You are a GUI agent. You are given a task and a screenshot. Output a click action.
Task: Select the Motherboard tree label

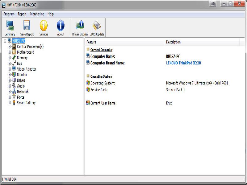point(26,52)
